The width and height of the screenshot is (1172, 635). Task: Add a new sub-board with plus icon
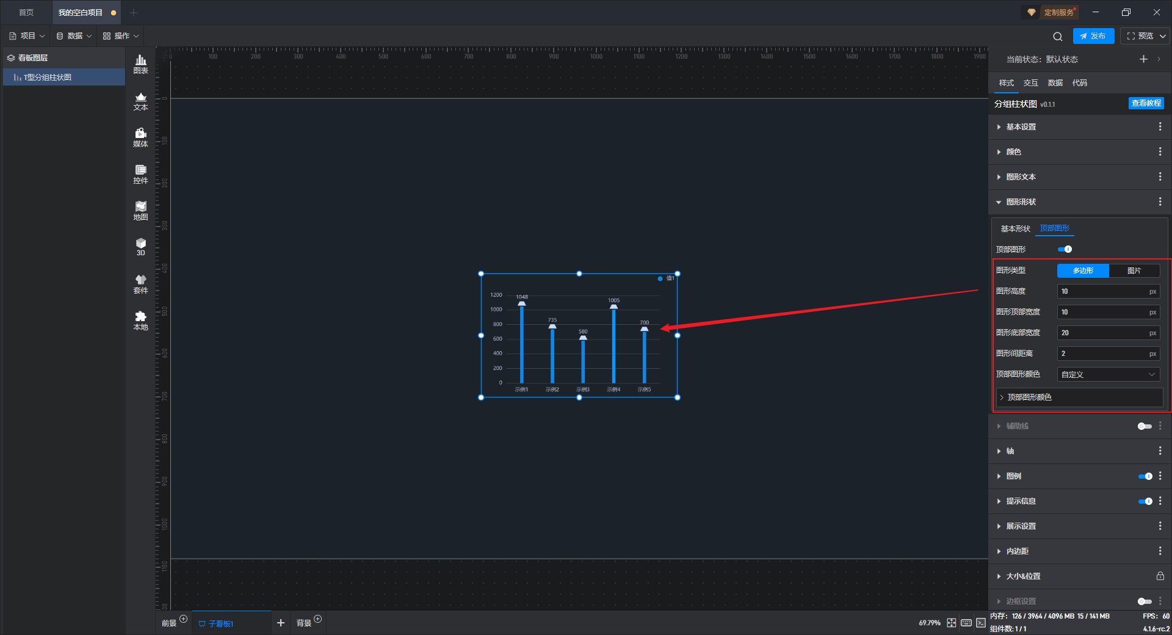[281, 623]
